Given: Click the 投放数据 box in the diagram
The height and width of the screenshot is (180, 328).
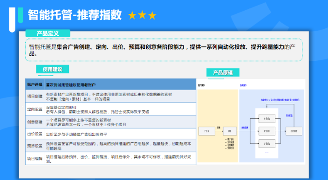Looking at the screenshot, I should pos(294,131).
